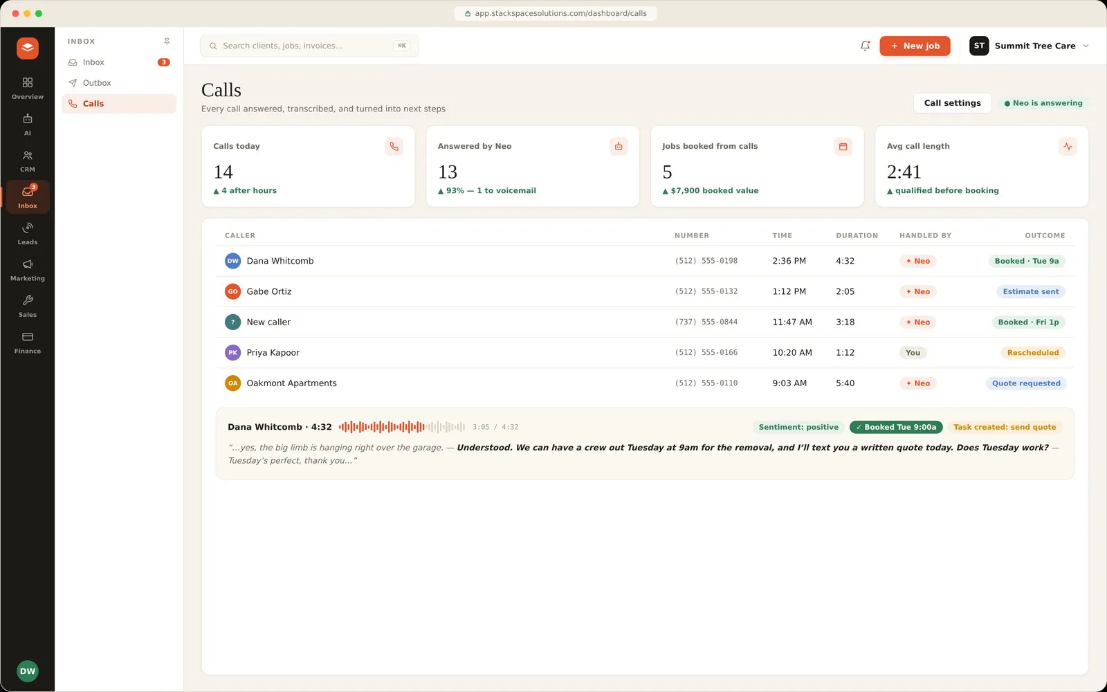Screen dimensions: 1107x692
Task: Select Calls in the INBOX panel
Action: point(119,104)
